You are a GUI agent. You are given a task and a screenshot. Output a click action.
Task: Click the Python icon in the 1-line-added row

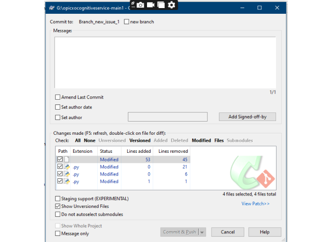coord(67,181)
